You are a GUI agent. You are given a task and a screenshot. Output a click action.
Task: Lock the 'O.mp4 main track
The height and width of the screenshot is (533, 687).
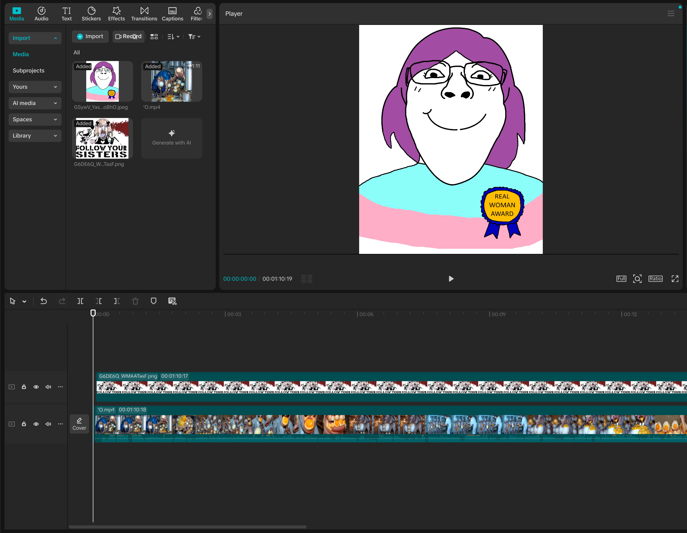24,424
